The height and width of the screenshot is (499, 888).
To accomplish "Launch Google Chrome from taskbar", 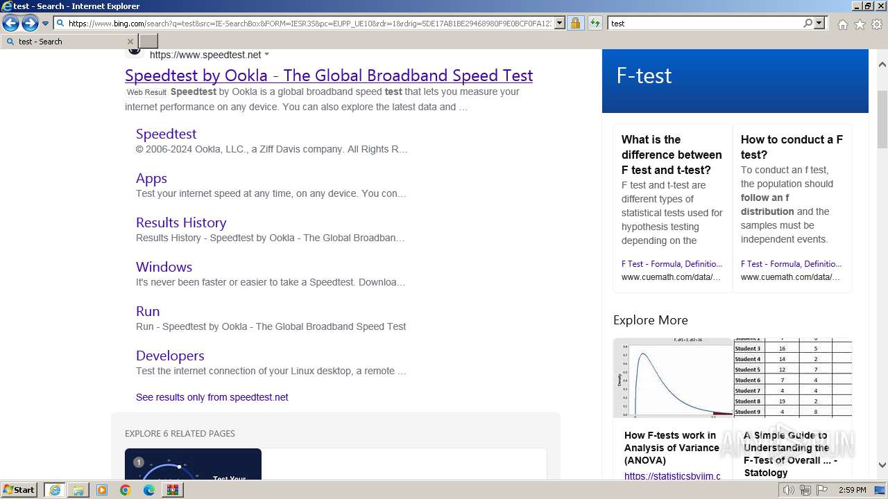I will pyautogui.click(x=126, y=490).
